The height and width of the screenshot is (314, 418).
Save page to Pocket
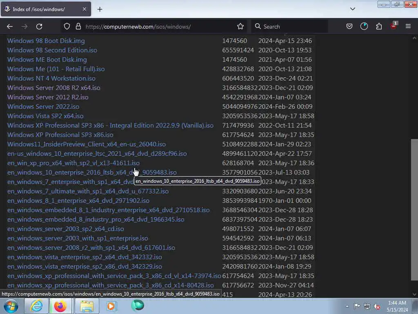point(349,27)
